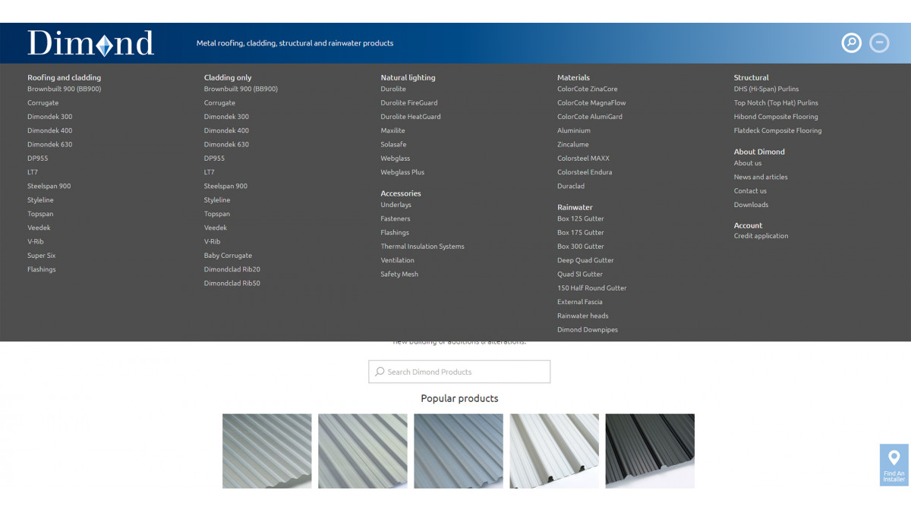
Task: Open Hibond Composite Flooring link
Action: (x=776, y=117)
